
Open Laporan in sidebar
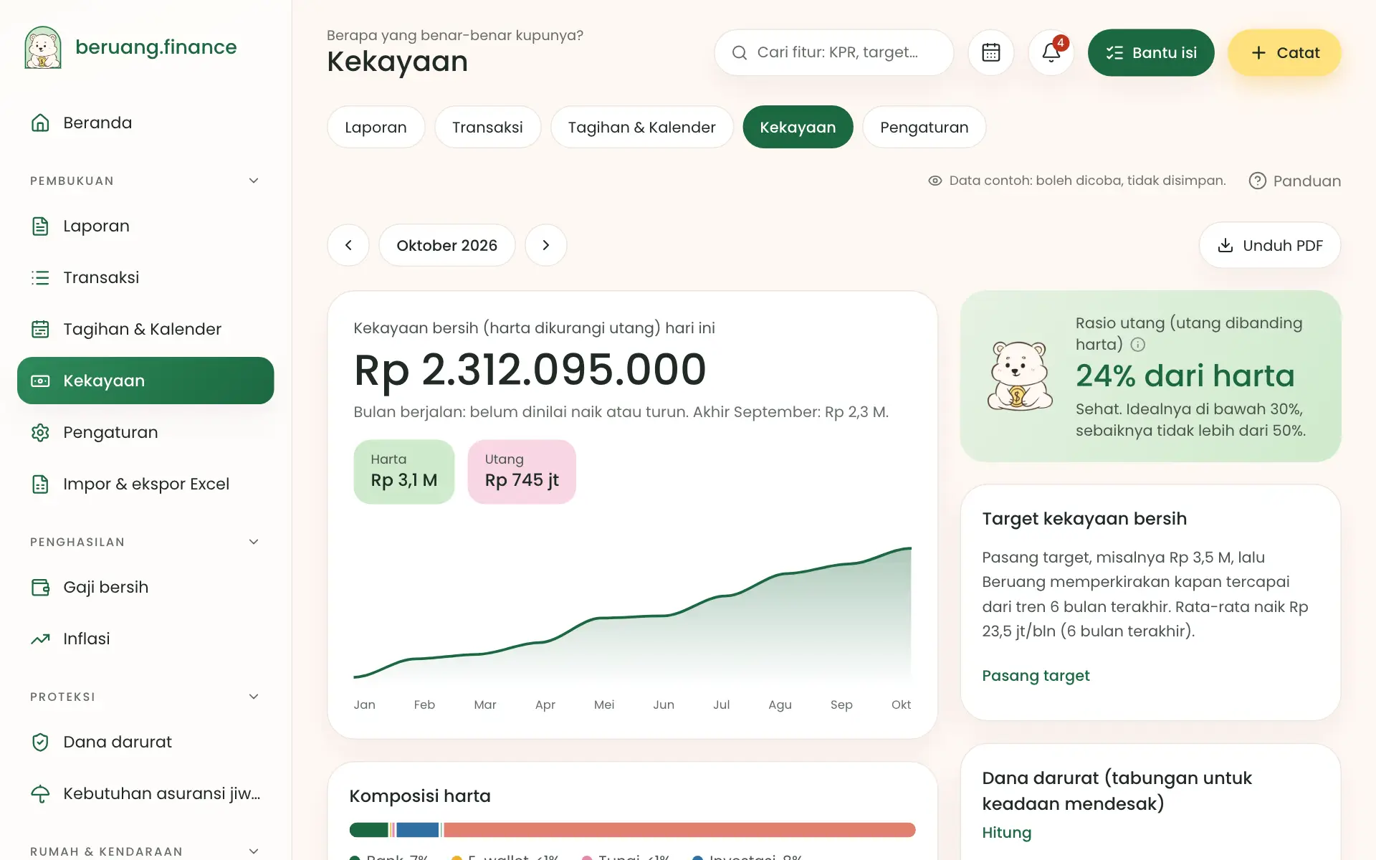145,226
